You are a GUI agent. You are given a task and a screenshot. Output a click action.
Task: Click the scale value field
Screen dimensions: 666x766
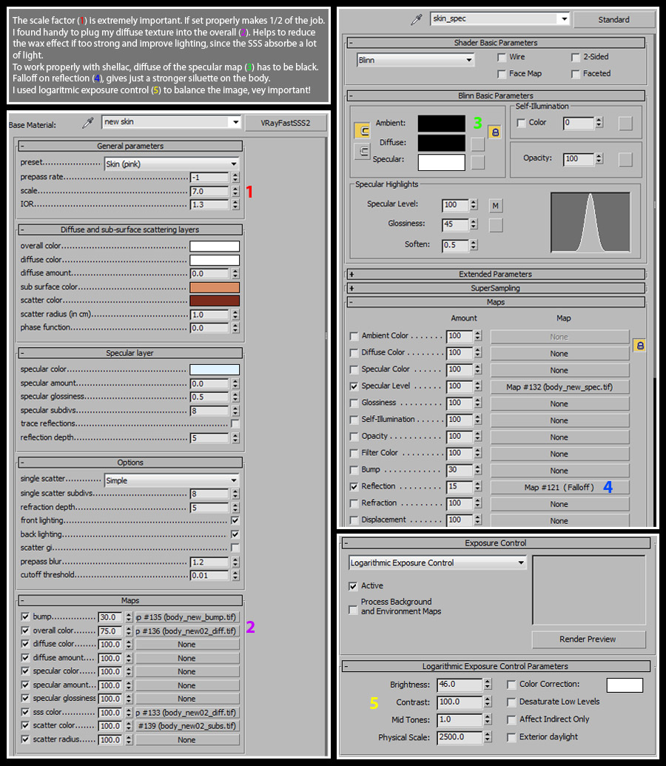coord(209,191)
